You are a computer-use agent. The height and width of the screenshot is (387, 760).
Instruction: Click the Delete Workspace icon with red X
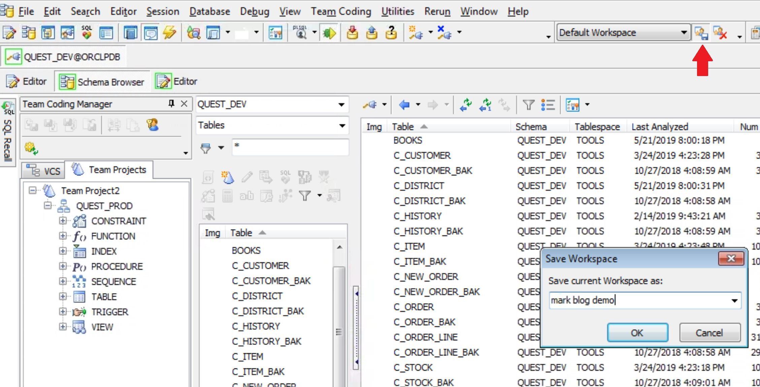pos(720,33)
